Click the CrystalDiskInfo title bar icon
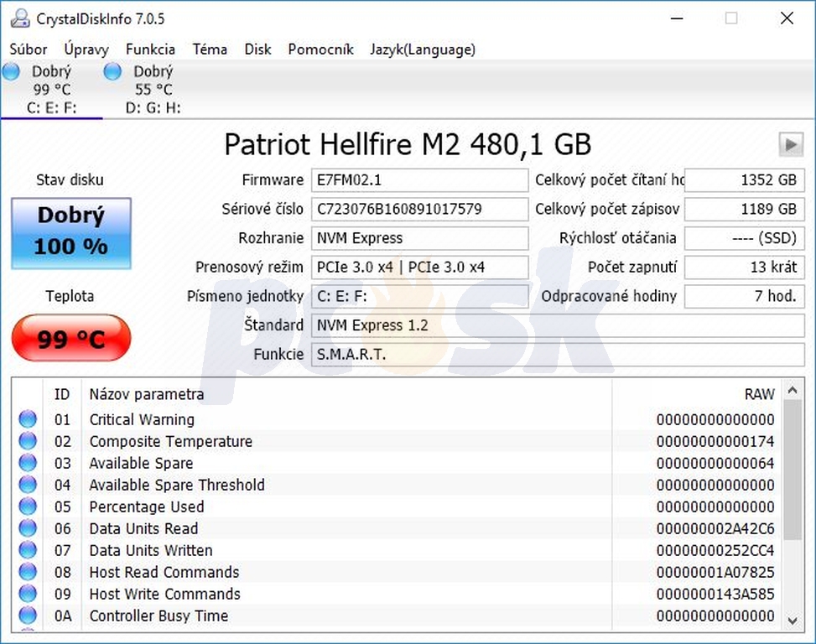This screenshot has height=644, width=816. [x=20, y=18]
